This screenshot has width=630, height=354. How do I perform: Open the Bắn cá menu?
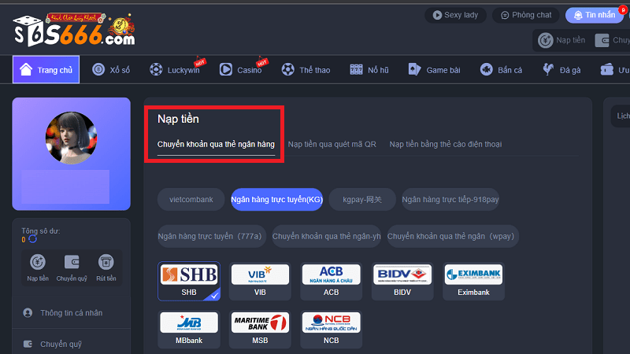point(501,70)
